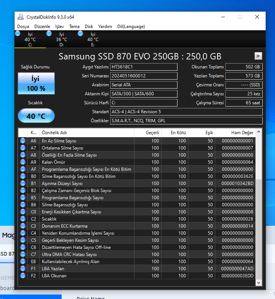Image resolution: width=275 pixels, height=299 pixels.
Task: Click status orb for A6 En Az Silme Sayısı
Action: click(23, 141)
